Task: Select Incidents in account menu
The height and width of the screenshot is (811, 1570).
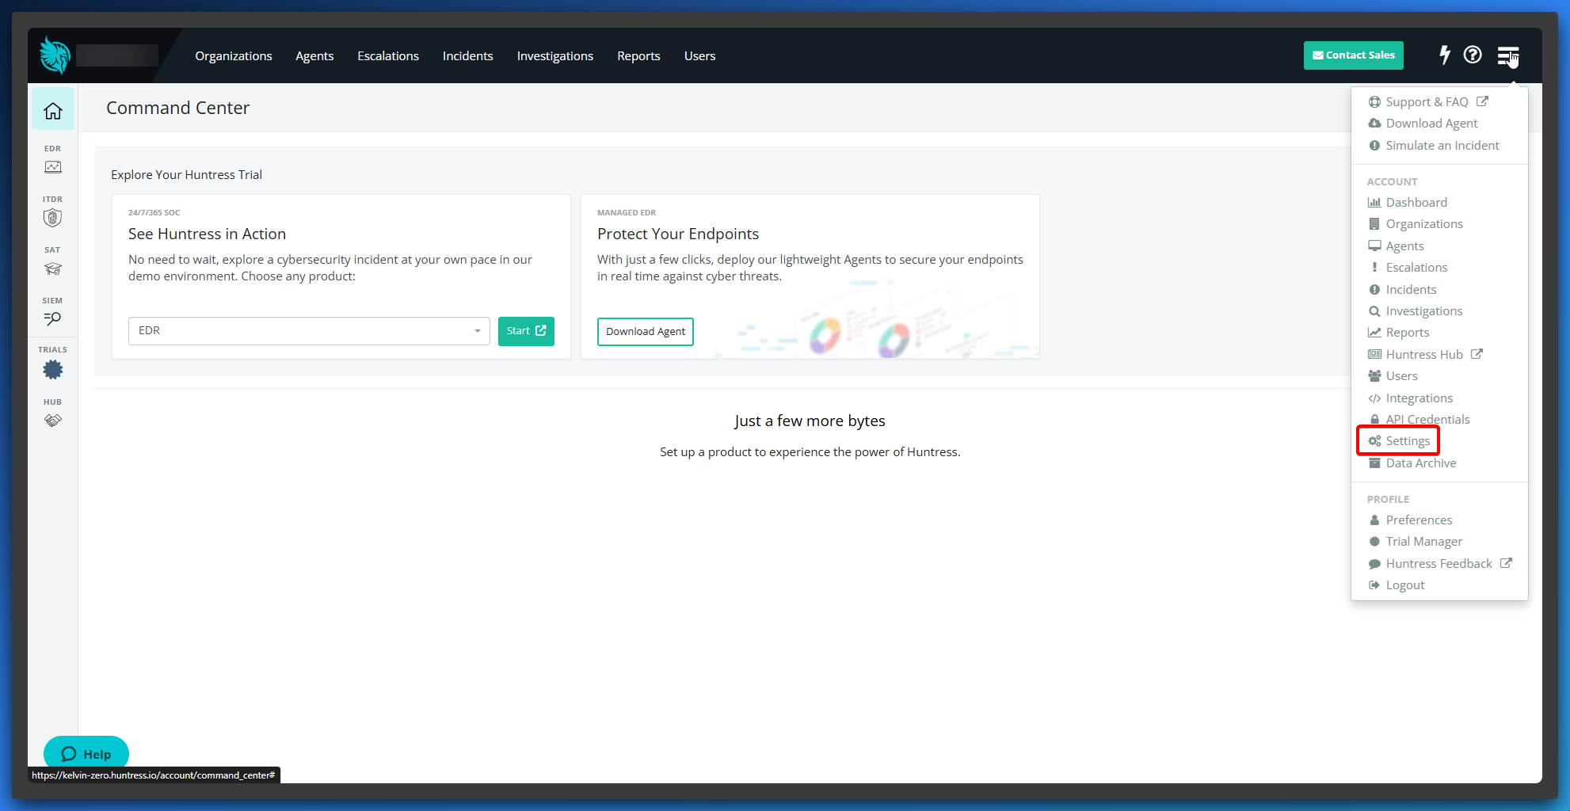Action: pyautogui.click(x=1402, y=289)
